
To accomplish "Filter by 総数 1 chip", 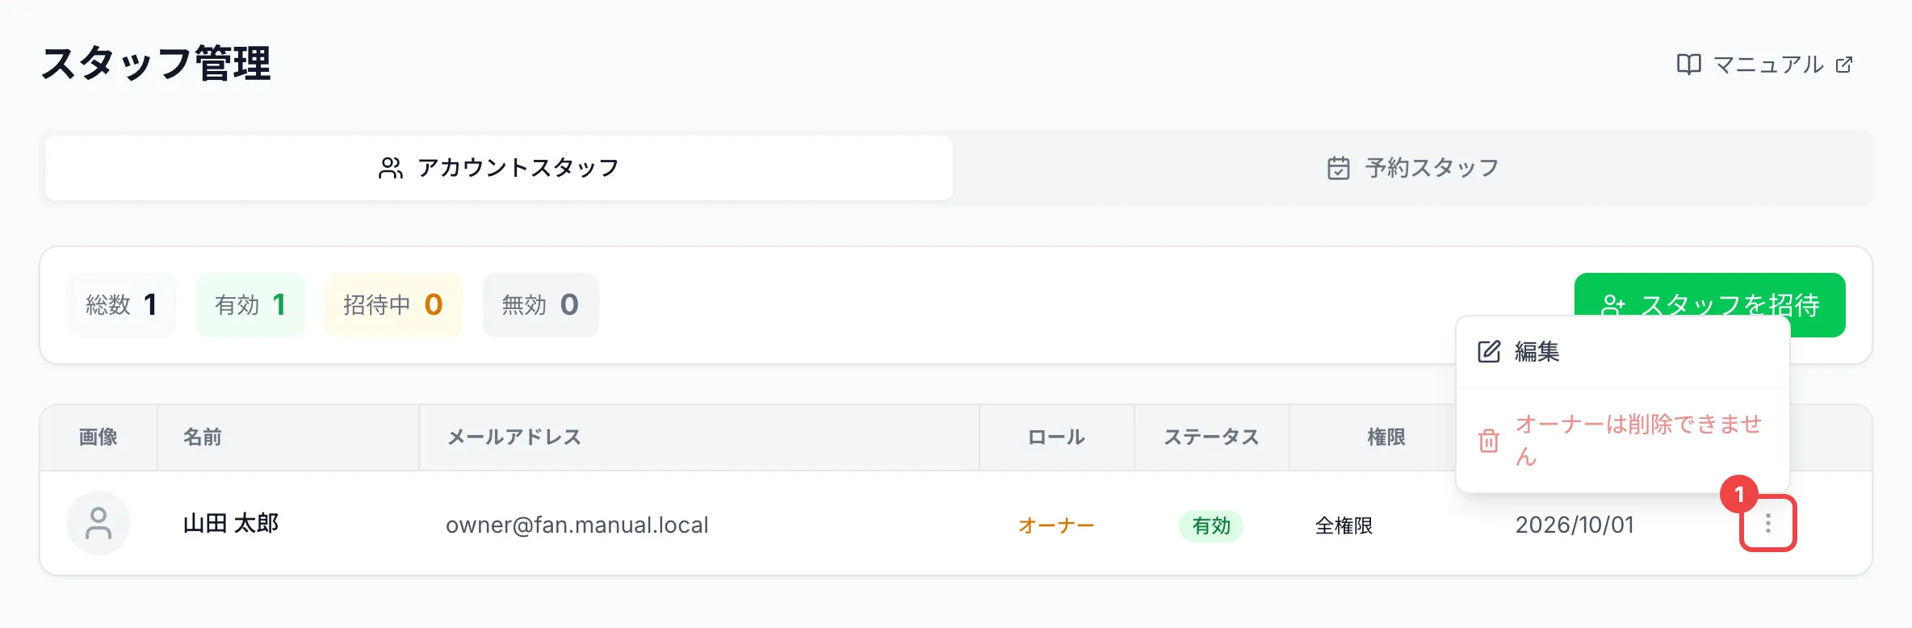I will point(121,305).
